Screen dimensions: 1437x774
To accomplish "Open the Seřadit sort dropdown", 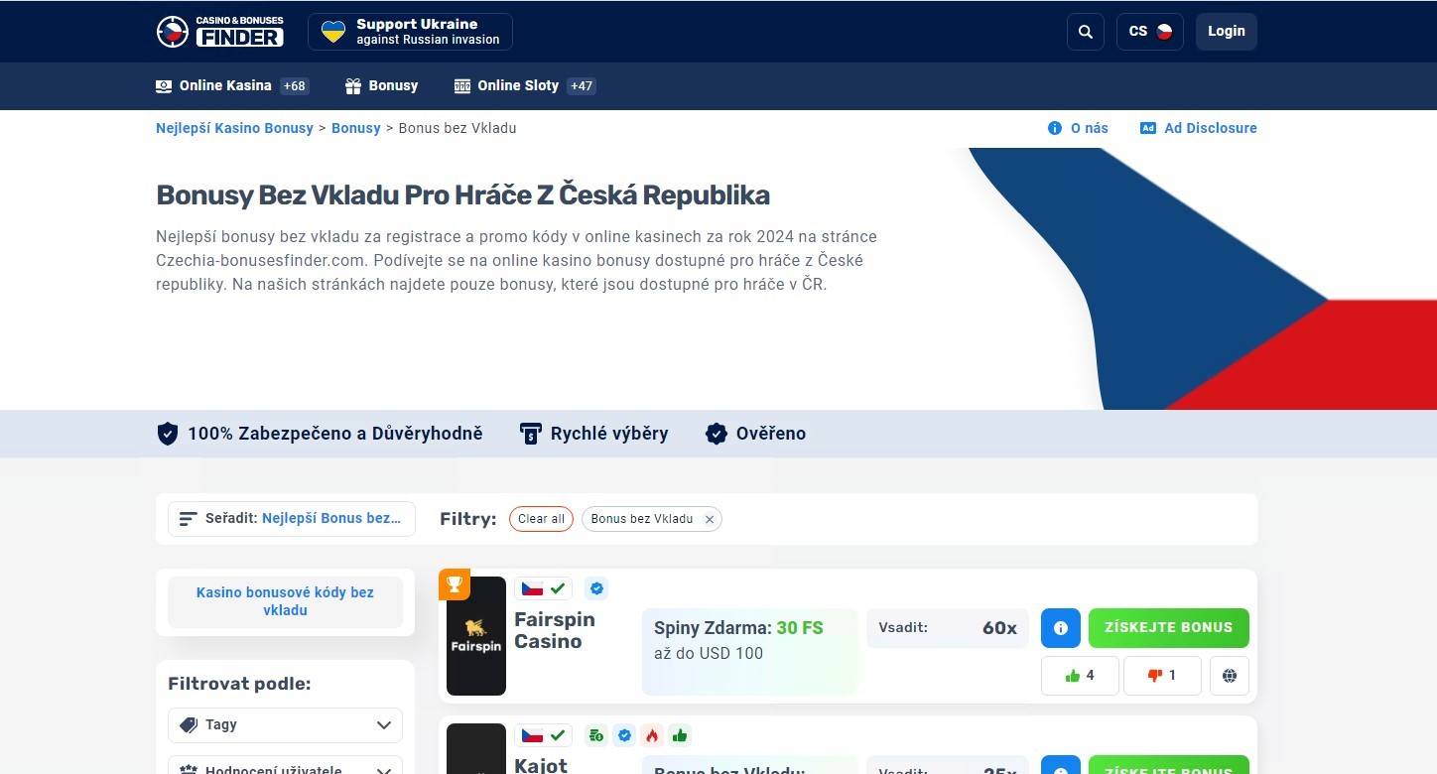I will click(x=292, y=519).
